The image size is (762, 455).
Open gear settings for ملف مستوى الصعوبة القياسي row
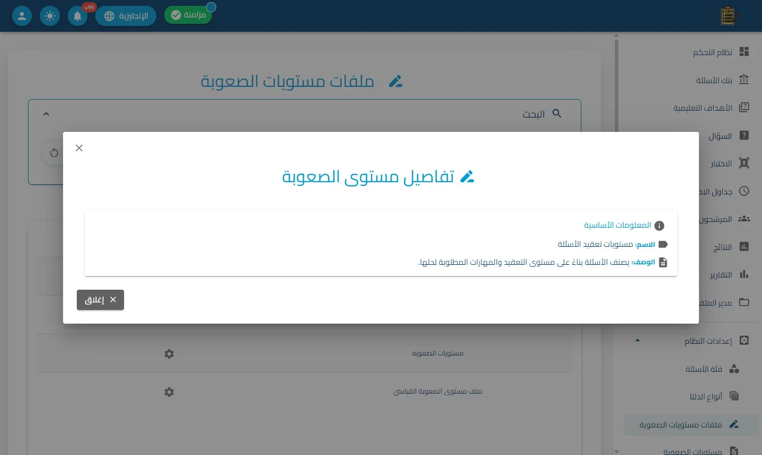[169, 392]
